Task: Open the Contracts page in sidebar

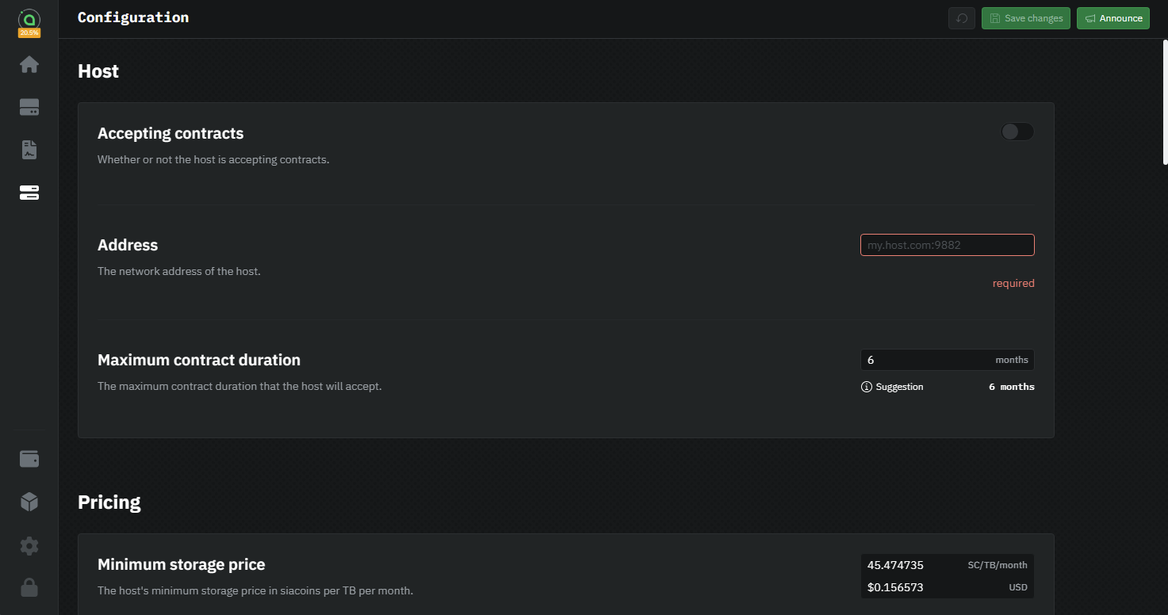Action: click(x=29, y=150)
